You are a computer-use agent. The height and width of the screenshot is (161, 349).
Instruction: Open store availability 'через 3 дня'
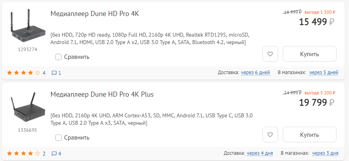[x=325, y=153]
